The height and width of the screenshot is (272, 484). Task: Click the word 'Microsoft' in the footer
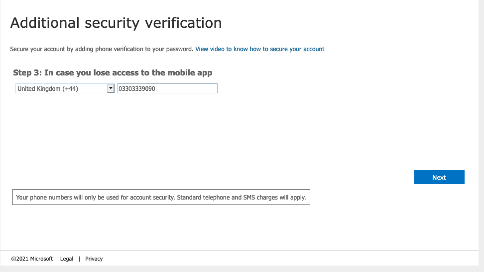click(41, 259)
